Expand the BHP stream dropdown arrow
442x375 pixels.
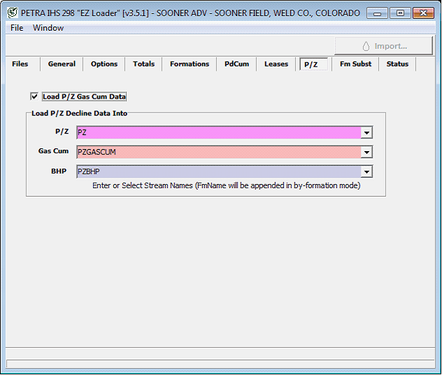coord(366,172)
